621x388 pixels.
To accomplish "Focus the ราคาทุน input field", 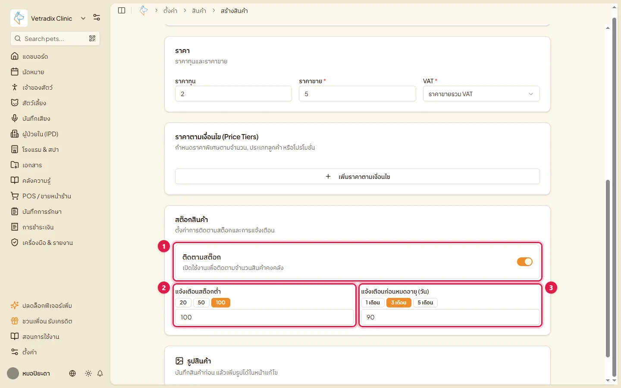I will click(233, 94).
